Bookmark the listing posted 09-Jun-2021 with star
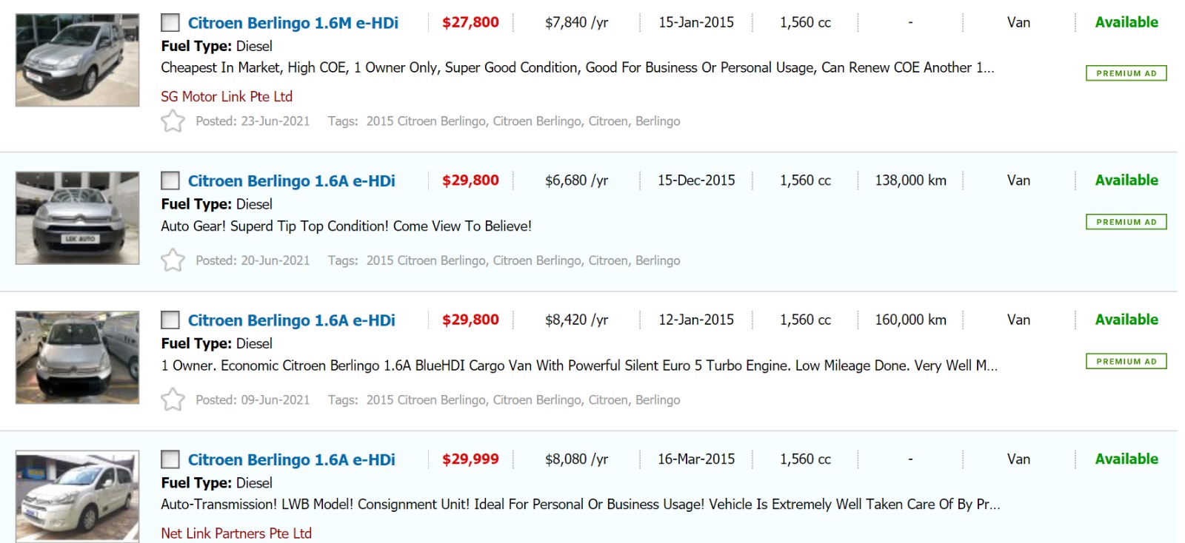The width and height of the screenshot is (1185, 543). pyautogui.click(x=173, y=399)
